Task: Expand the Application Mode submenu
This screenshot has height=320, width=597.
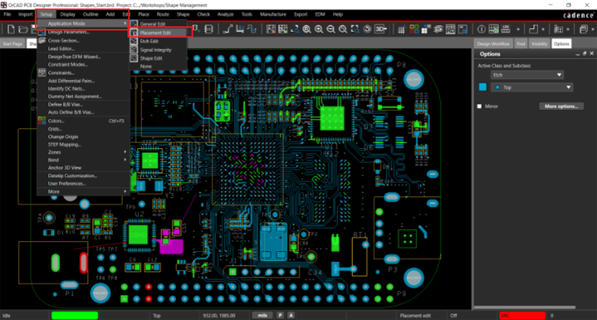Action: (83, 24)
